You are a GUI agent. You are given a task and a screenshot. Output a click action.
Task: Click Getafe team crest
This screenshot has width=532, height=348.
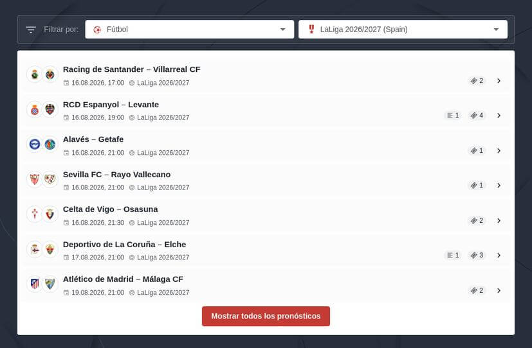coord(50,144)
